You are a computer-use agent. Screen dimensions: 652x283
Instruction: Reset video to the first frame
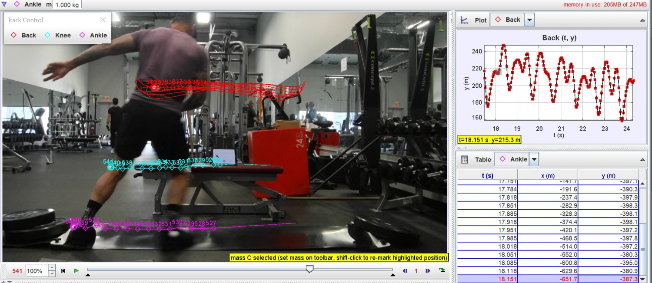(x=63, y=271)
